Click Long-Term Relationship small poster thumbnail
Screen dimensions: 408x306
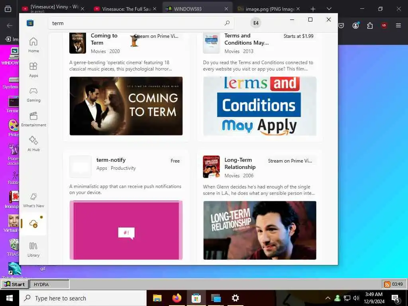tap(211, 167)
